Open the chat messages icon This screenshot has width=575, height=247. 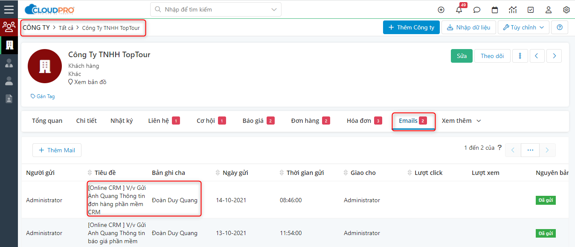click(477, 10)
